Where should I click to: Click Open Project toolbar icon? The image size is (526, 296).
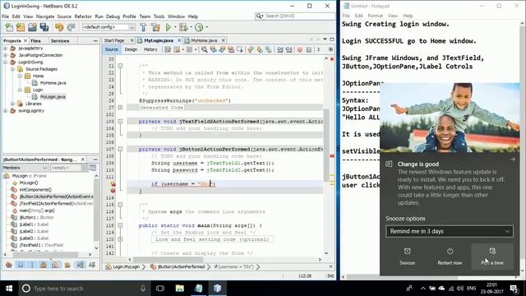click(32, 27)
